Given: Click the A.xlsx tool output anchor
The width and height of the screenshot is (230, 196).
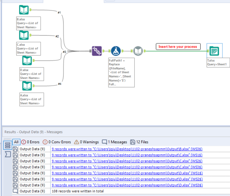Looking at the screenshot, I should (34, 86).
